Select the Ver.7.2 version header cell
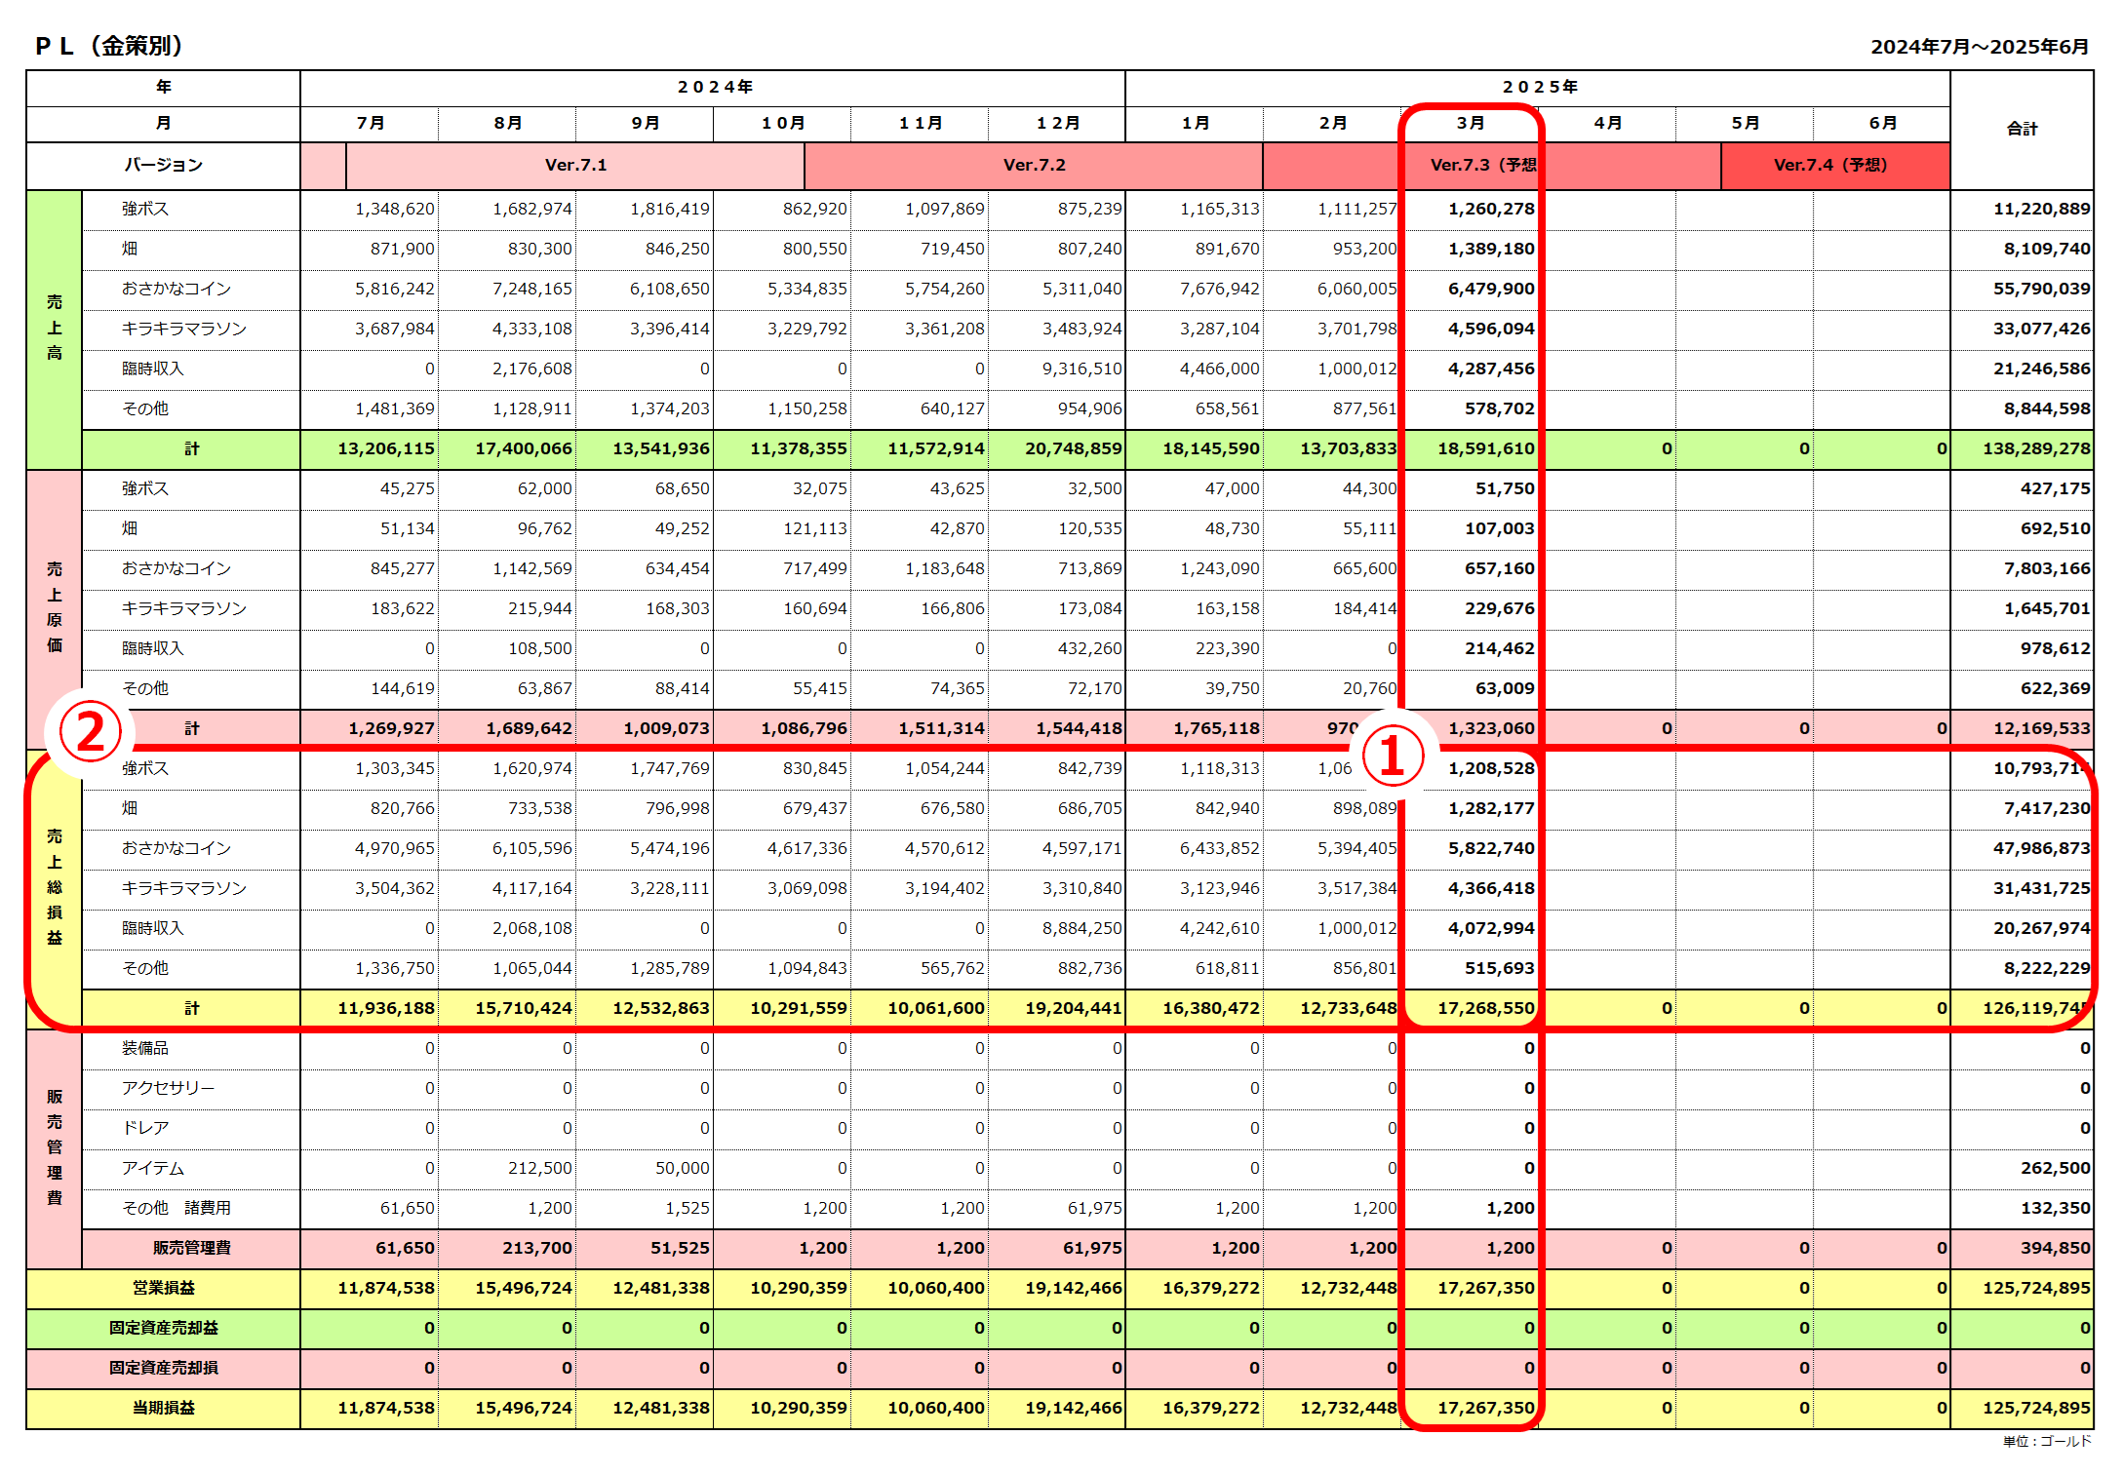 point(1034,165)
